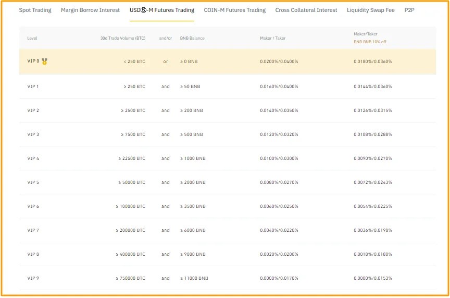Click the ≥ 9000 BNB balance cell

[193, 254]
